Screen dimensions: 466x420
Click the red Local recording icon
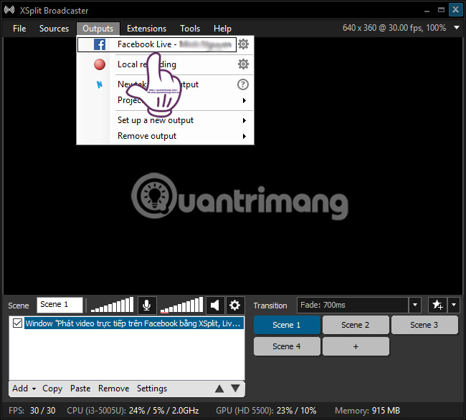point(100,64)
